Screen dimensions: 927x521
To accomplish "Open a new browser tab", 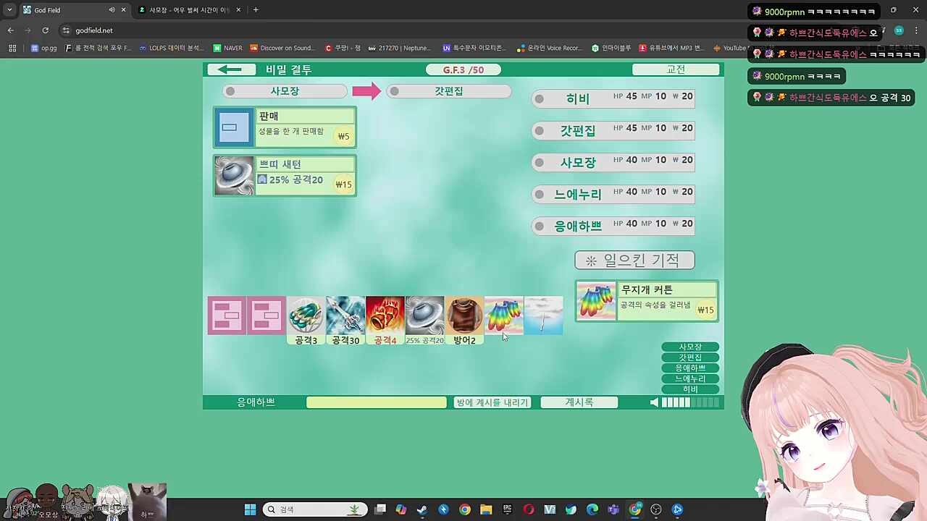I will 256,10.
